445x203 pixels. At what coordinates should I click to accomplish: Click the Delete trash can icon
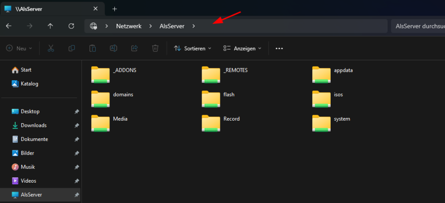155,48
